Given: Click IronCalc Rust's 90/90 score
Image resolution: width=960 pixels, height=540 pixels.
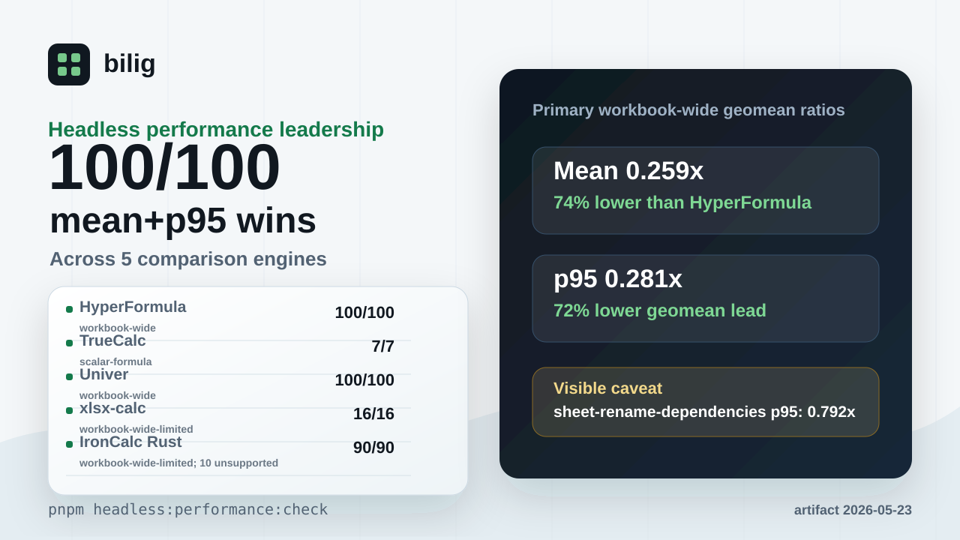Looking at the screenshot, I should pos(373,448).
